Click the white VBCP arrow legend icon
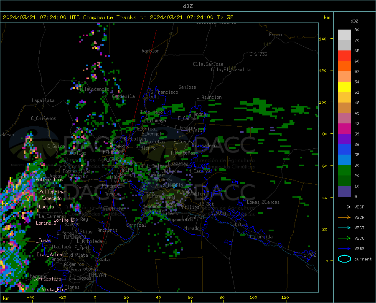Screen dimensions: 376x303 pyautogui.click(x=344, y=207)
